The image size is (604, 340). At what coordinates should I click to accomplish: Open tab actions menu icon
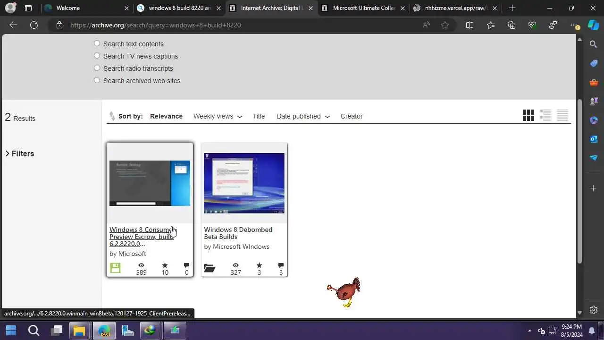28,8
